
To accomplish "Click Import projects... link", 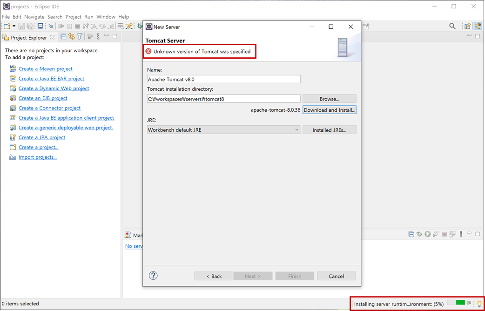I will (37, 157).
